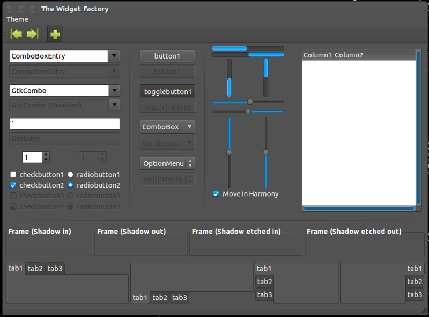429x317 pixels.
Task: Click the Frame (Shadow out) label
Action: click(131, 232)
